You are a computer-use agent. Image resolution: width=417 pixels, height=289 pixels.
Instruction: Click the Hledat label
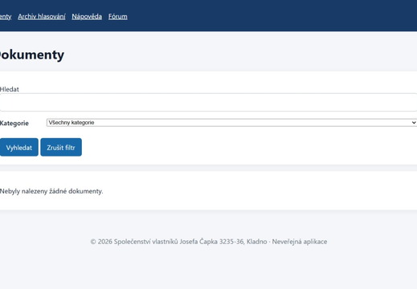10,89
